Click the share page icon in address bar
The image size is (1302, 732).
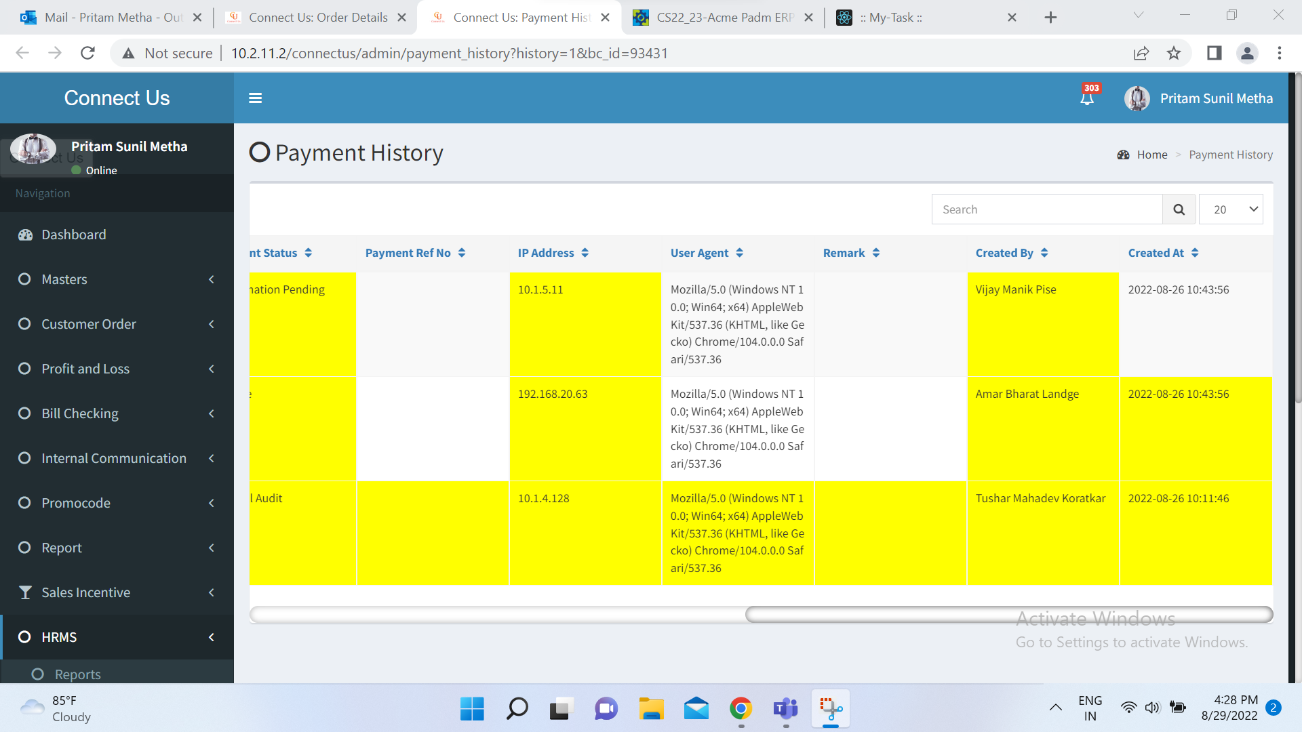[1141, 53]
